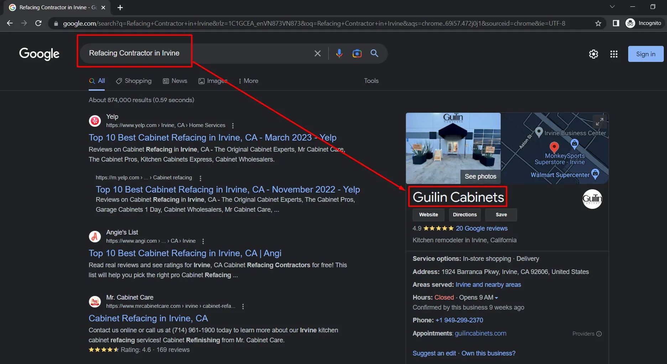Viewport: 667px width, 364px height.
Task: Open options for the Yelp March 2023 result
Action: point(233,126)
